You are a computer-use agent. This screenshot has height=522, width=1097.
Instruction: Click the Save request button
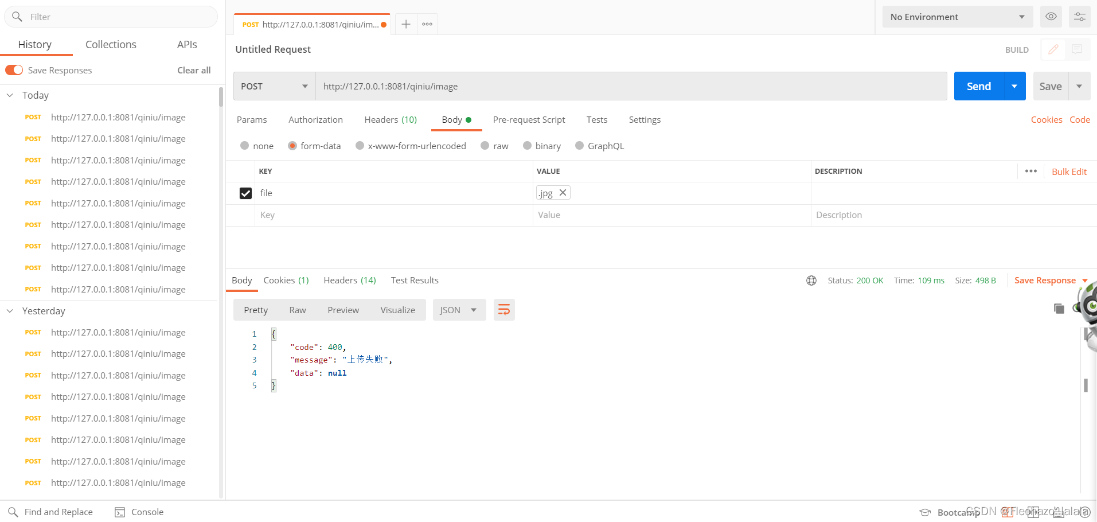[1051, 86]
